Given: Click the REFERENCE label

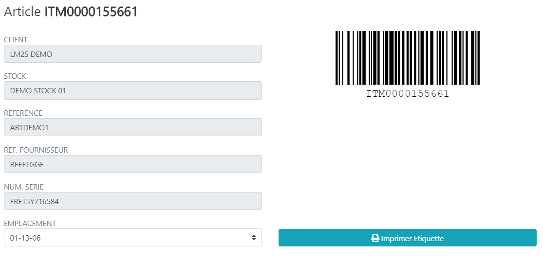Looking at the screenshot, I should (23, 113).
